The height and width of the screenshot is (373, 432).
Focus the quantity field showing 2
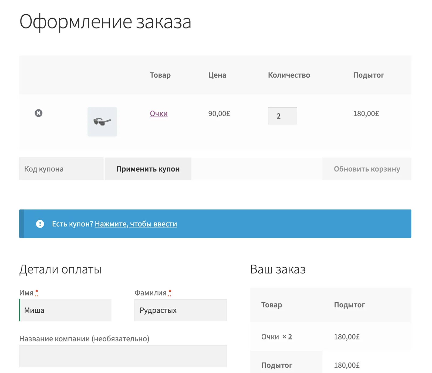[282, 116]
